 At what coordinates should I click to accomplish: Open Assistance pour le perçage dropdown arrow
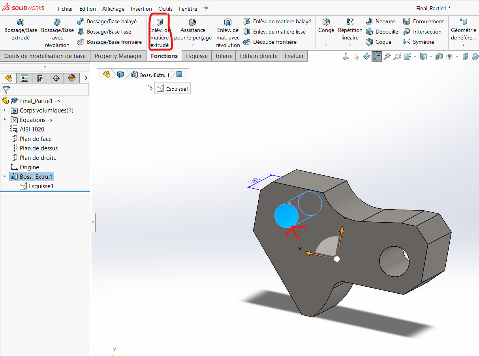click(x=193, y=45)
